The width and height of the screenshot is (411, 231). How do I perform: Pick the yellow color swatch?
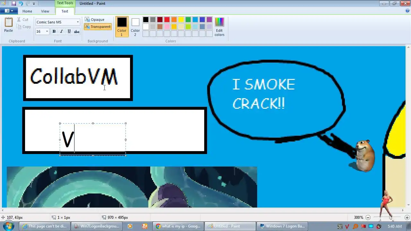coord(181,20)
